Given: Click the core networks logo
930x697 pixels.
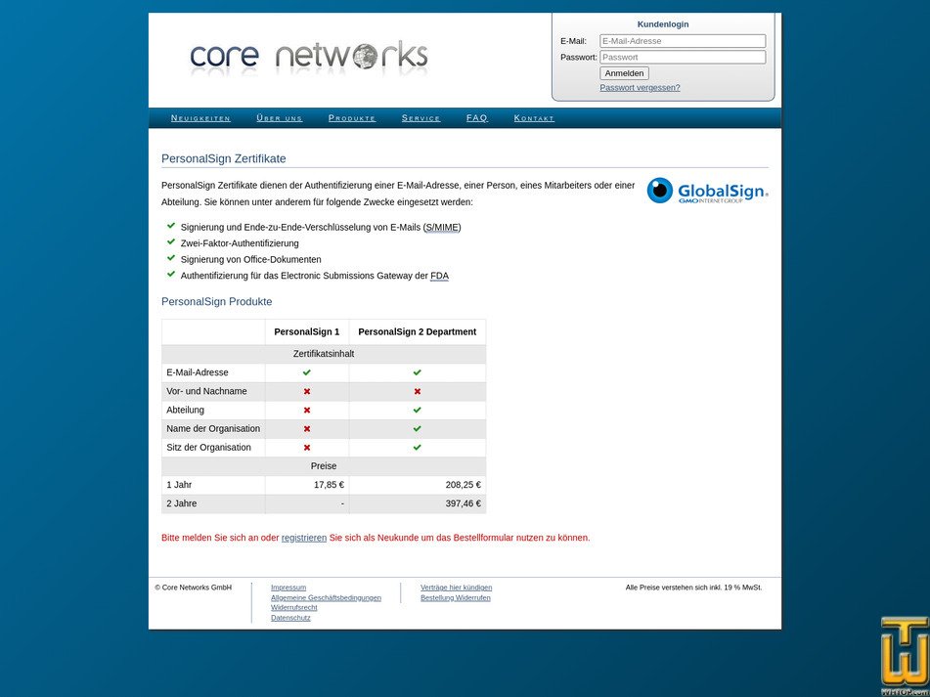Looking at the screenshot, I should [309, 58].
